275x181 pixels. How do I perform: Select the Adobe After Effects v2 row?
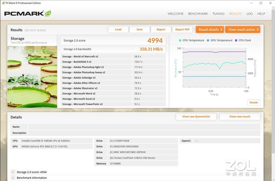[x=113, y=83]
